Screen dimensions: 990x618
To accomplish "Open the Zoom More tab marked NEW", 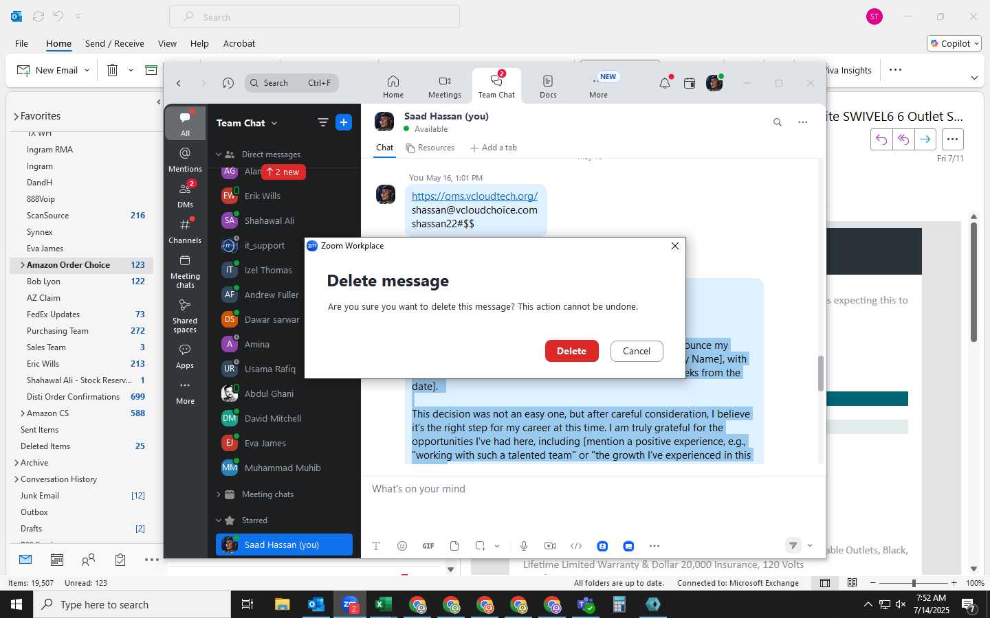I will 598,87.
